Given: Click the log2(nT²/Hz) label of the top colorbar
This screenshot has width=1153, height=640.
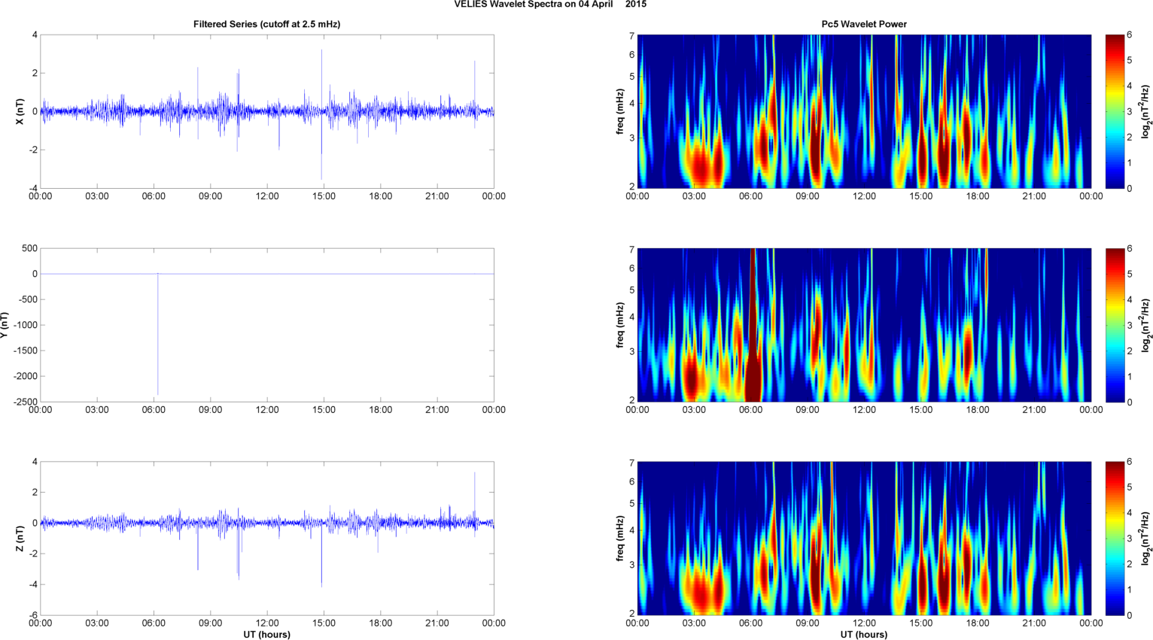Looking at the screenshot, I should 1146,111.
